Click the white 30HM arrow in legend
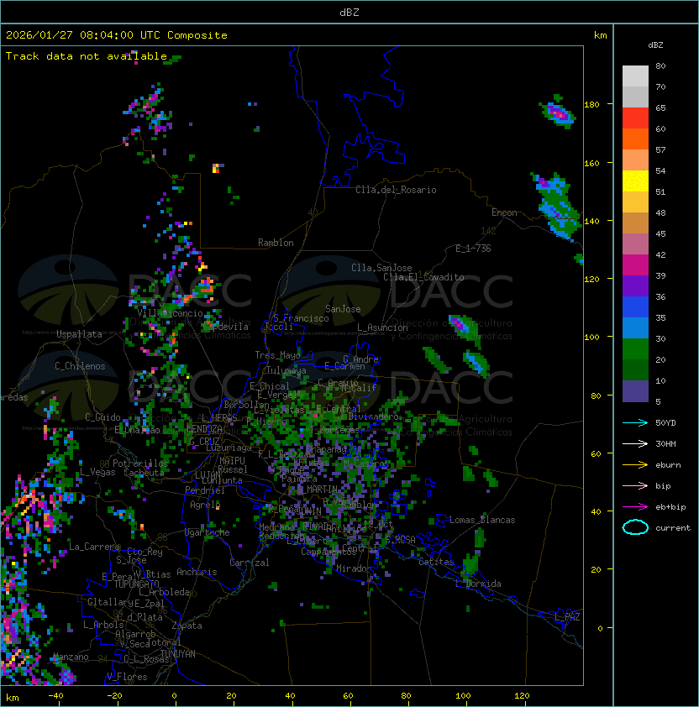The width and height of the screenshot is (699, 707). (x=635, y=443)
